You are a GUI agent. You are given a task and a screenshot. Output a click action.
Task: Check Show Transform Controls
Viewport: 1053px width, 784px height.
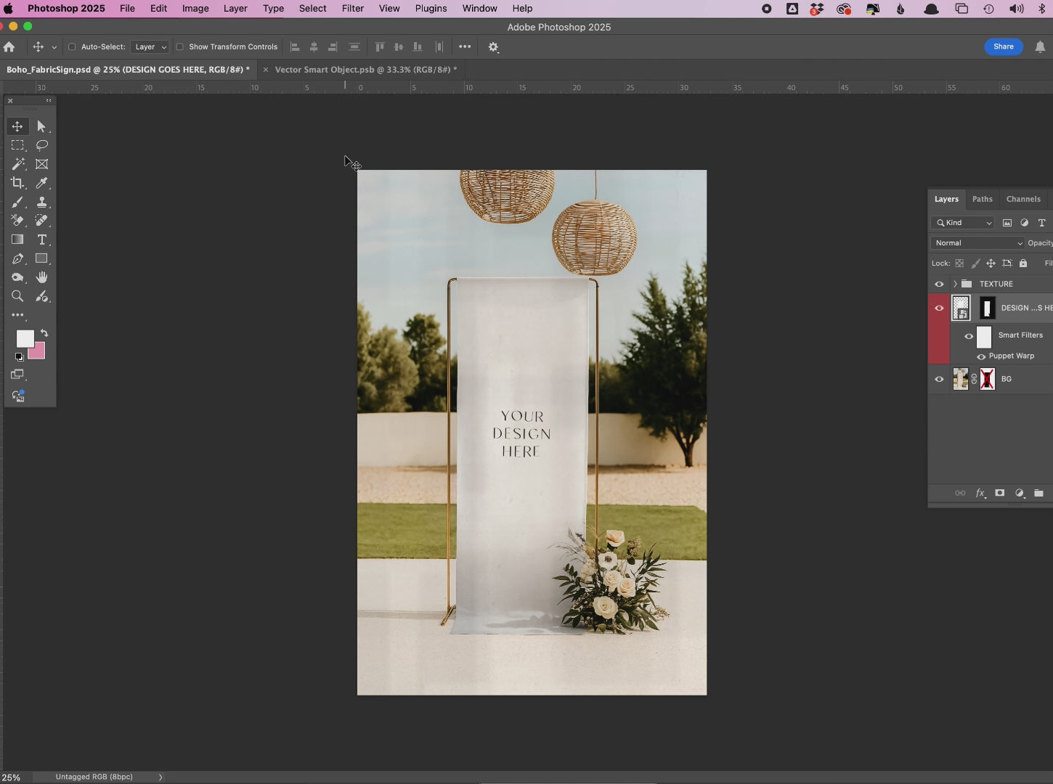click(179, 47)
